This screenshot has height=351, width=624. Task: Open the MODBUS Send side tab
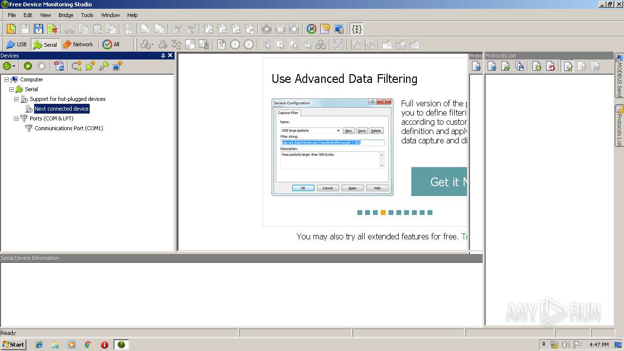point(619,76)
